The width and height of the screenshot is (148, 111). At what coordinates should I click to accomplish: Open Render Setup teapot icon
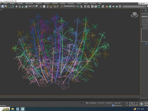click(x=107, y=6)
